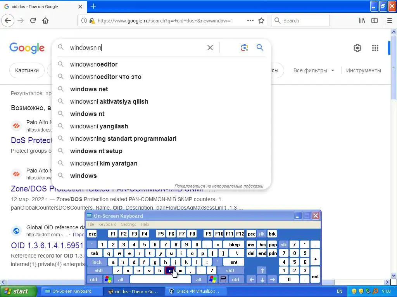Clear the Google search box with X
Viewport: 397px width, 297px height.
(210, 48)
